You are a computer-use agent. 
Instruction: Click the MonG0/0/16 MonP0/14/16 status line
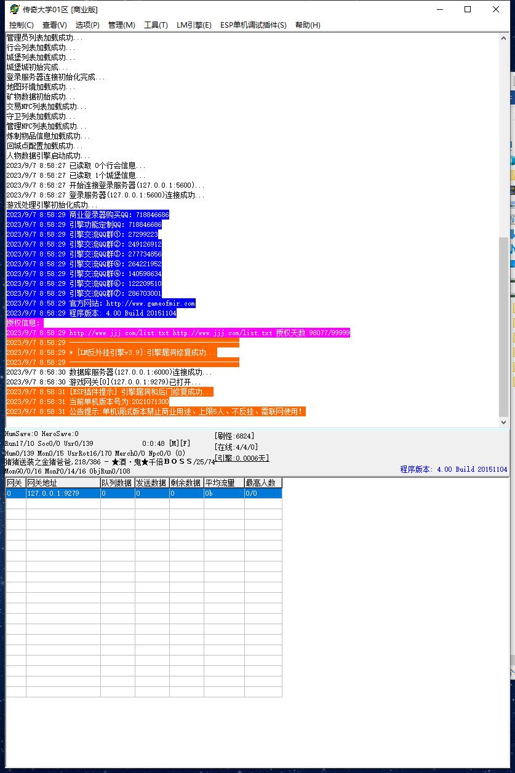(68, 471)
